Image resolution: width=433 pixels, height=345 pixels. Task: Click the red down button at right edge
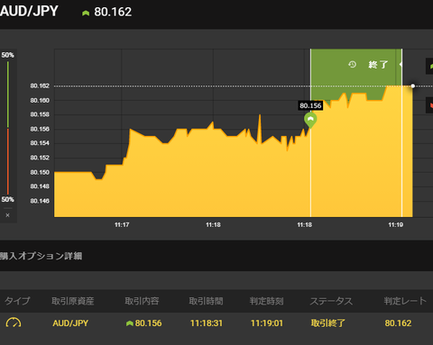tap(429, 105)
